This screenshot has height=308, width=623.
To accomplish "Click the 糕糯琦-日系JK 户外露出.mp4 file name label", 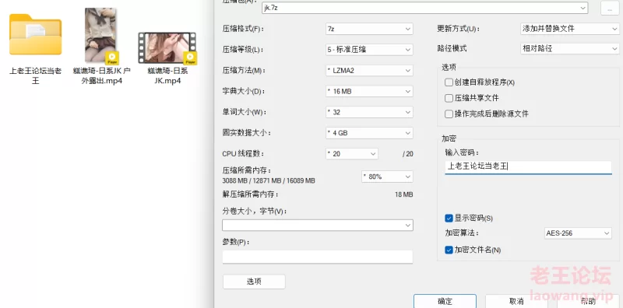I will point(101,75).
